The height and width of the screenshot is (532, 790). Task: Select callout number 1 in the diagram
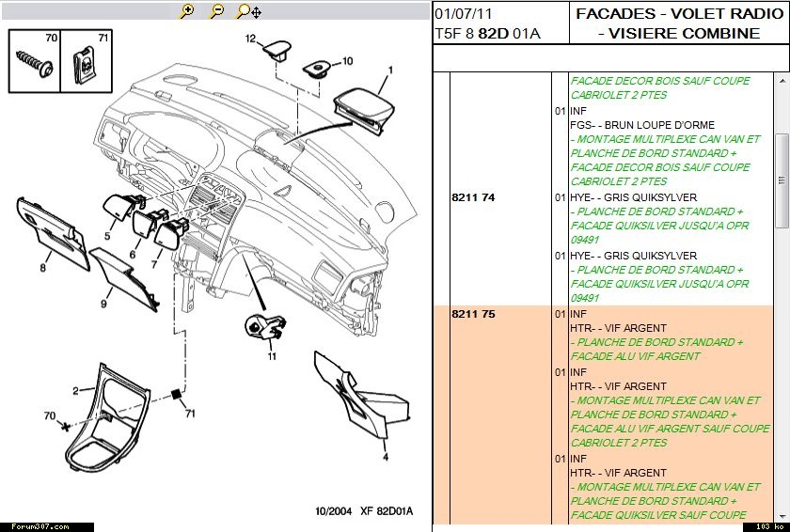(390, 70)
